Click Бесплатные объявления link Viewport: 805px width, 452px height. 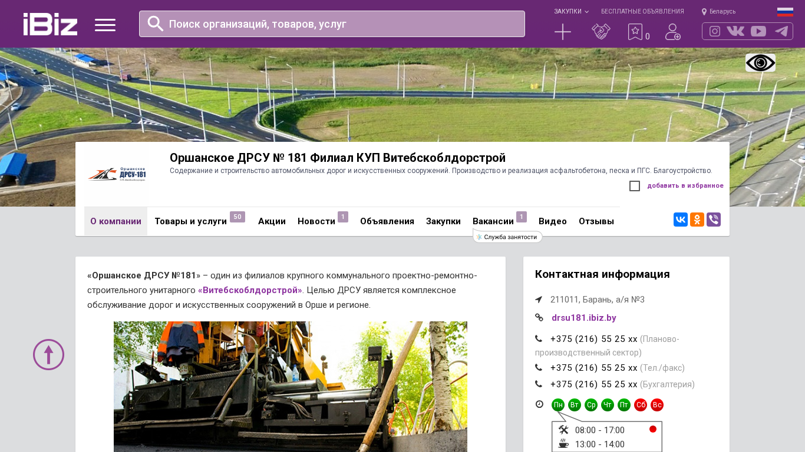point(642,12)
